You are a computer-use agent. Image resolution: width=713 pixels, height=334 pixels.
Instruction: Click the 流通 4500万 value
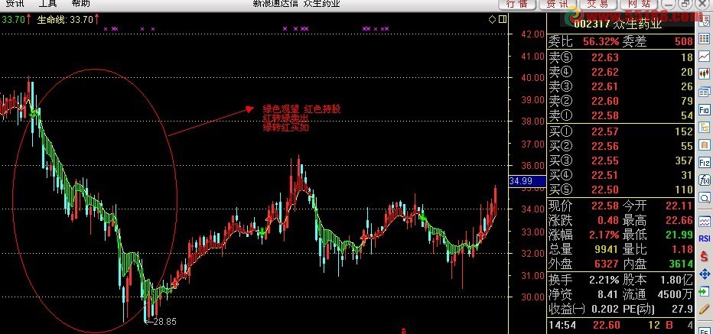tap(676, 294)
